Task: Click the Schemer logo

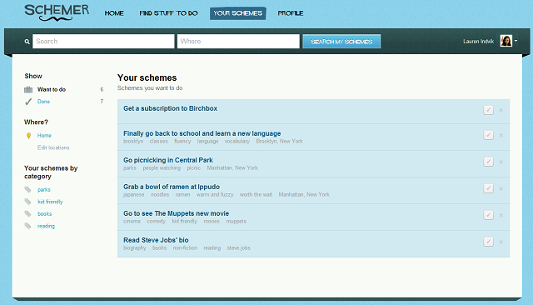Action: pos(57,12)
